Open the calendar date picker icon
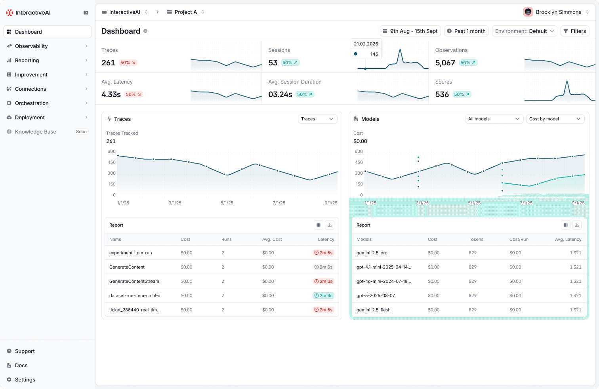 pos(385,31)
